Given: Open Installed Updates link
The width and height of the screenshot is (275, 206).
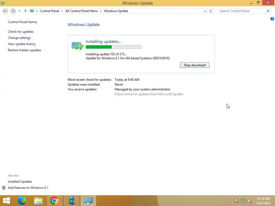Looking at the screenshot, I should (x=20, y=182).
